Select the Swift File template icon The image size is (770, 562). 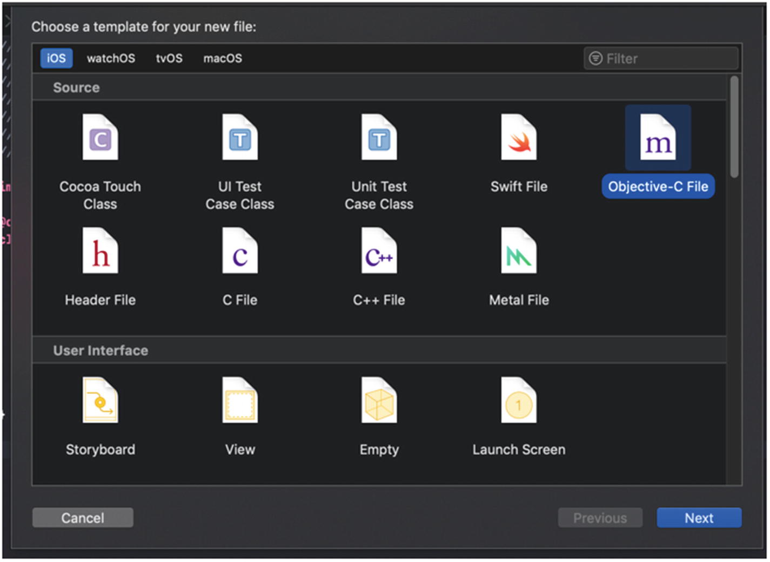tap(519, 138)
